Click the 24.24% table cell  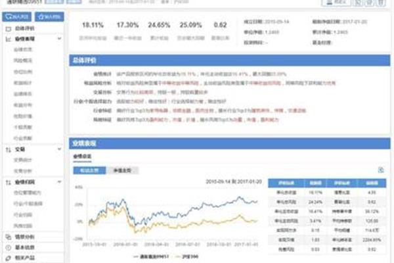(315, 202)
